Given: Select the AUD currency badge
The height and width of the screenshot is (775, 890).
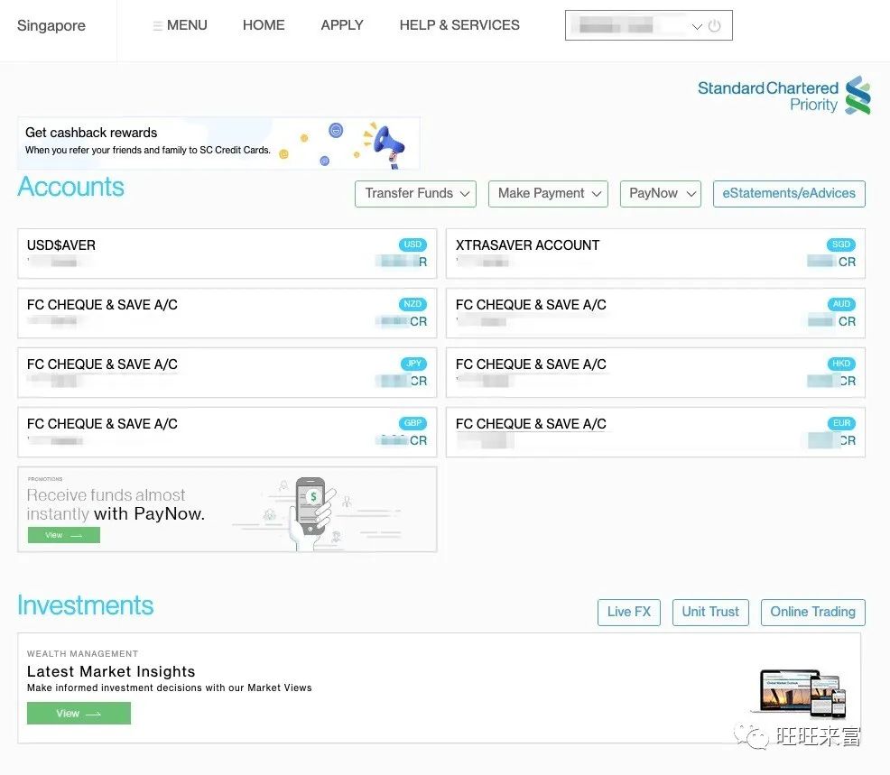Looking at the screenshot, I should 841,304.
